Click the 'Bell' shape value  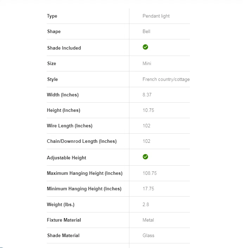point(146,32)
